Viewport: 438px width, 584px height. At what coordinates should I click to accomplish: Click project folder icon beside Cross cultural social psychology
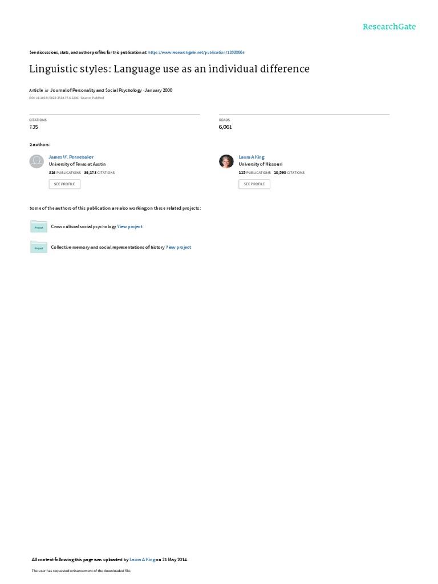coord(39,226)
